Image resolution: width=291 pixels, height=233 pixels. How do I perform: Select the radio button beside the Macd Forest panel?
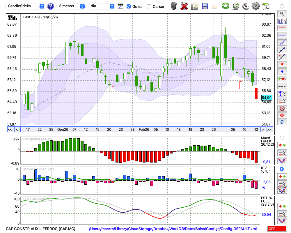(x=282, y=137)
